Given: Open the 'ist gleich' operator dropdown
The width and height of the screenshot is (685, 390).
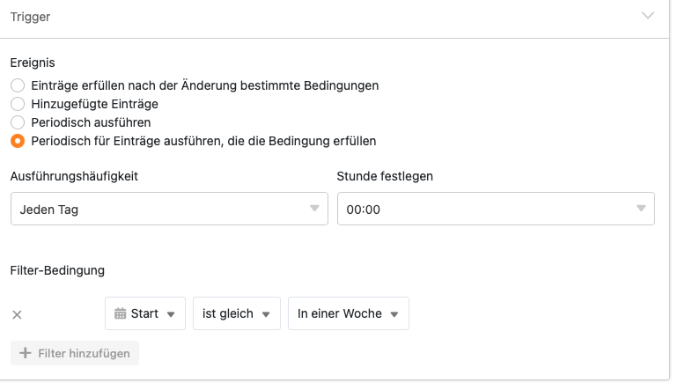Looking at the screenshot, I should (236, 313).
